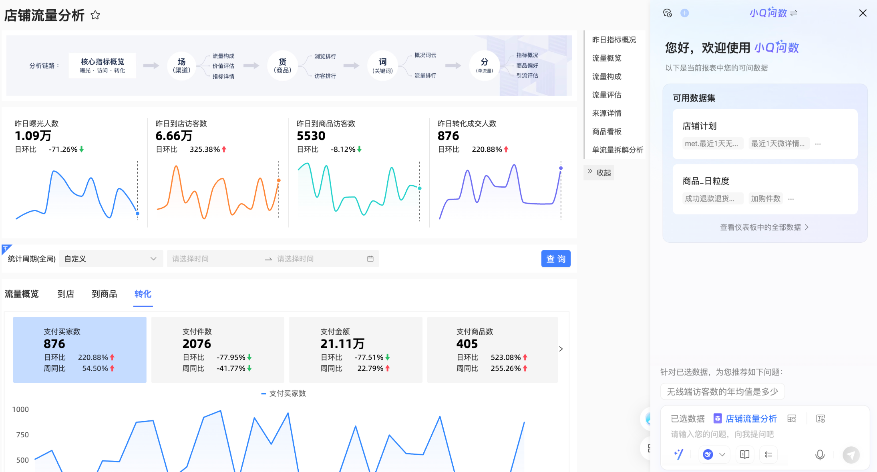
Task: Jump to 流量构成 section
Action: click(607, 76)
